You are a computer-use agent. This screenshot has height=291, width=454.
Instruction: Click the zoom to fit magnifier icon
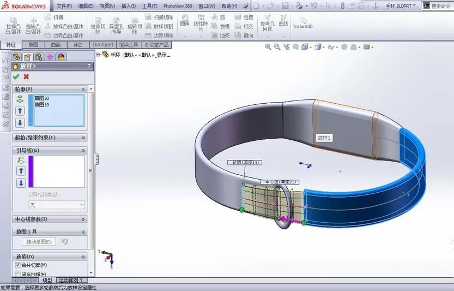268,47
